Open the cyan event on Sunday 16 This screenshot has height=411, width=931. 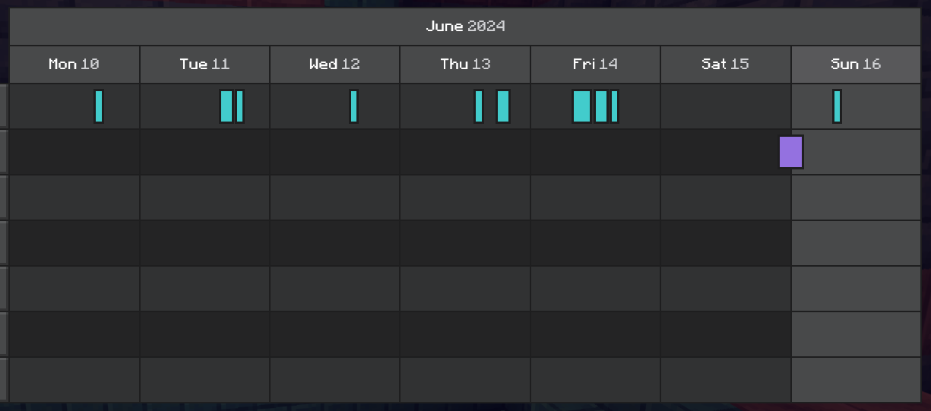[x=837, y=106]
